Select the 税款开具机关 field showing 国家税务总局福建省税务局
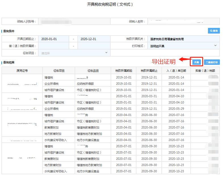 pyautogui.click(x=184, y=39)
